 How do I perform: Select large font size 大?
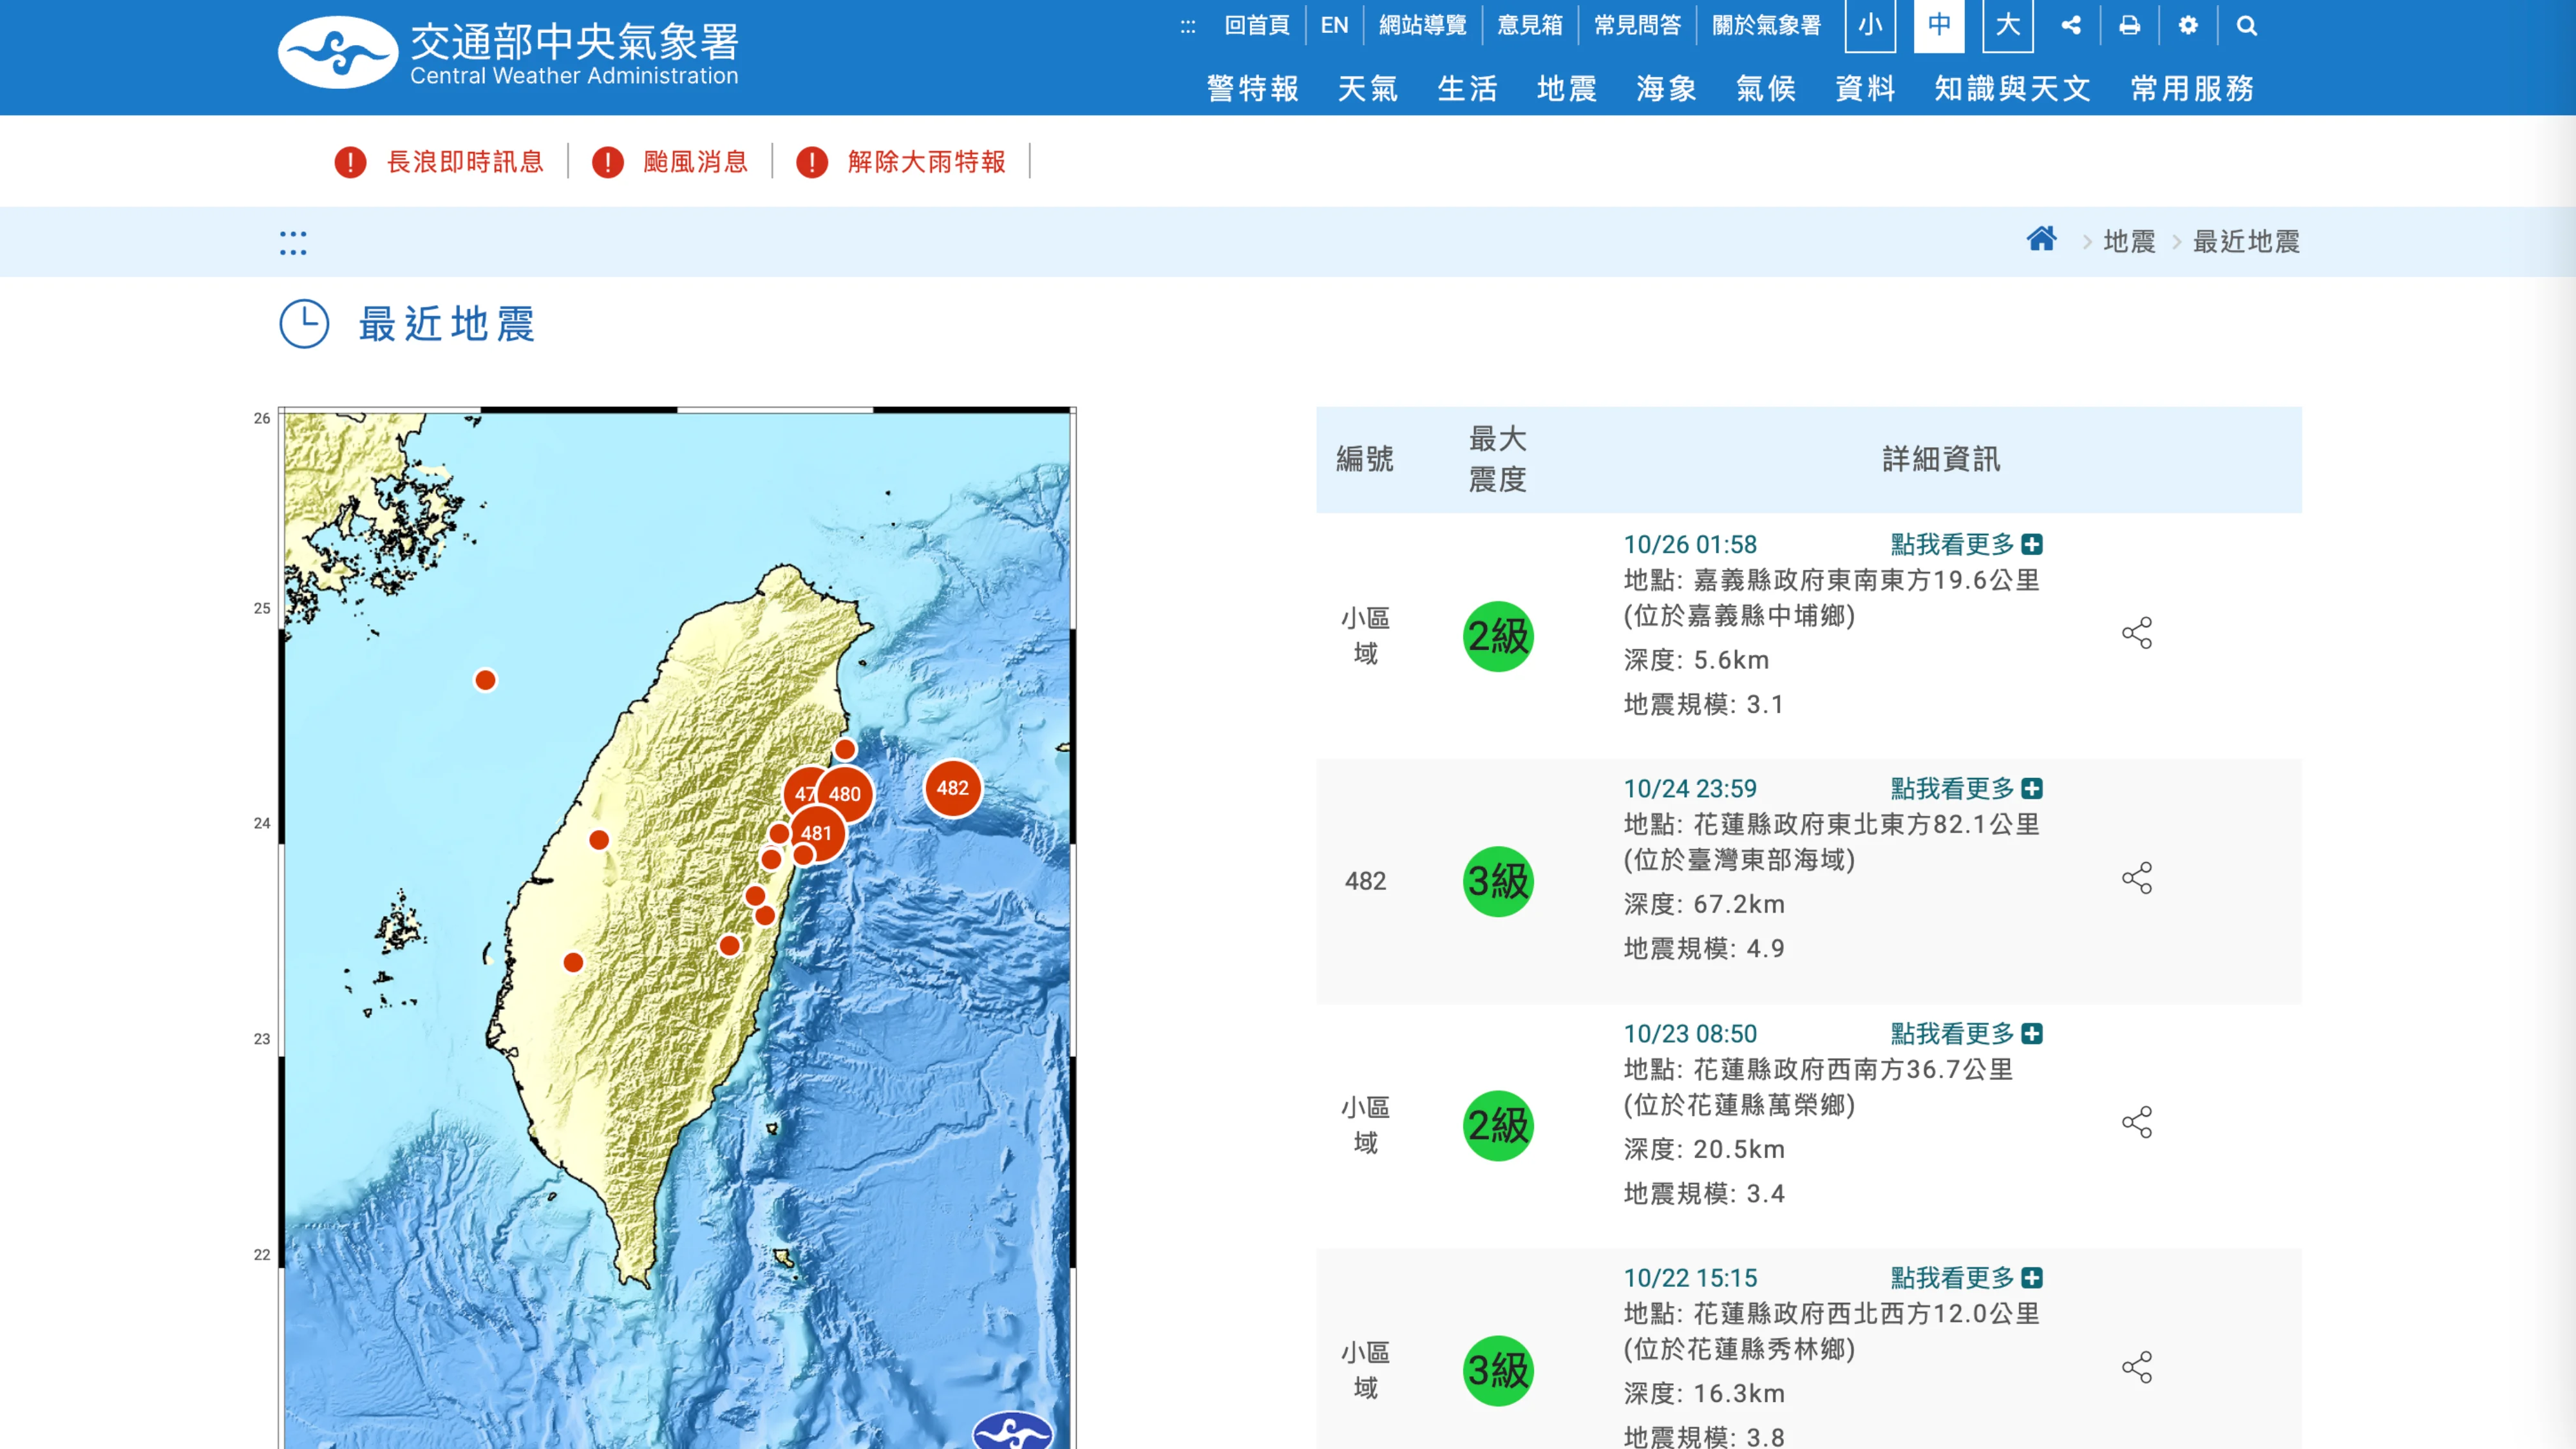(2008, 26)
